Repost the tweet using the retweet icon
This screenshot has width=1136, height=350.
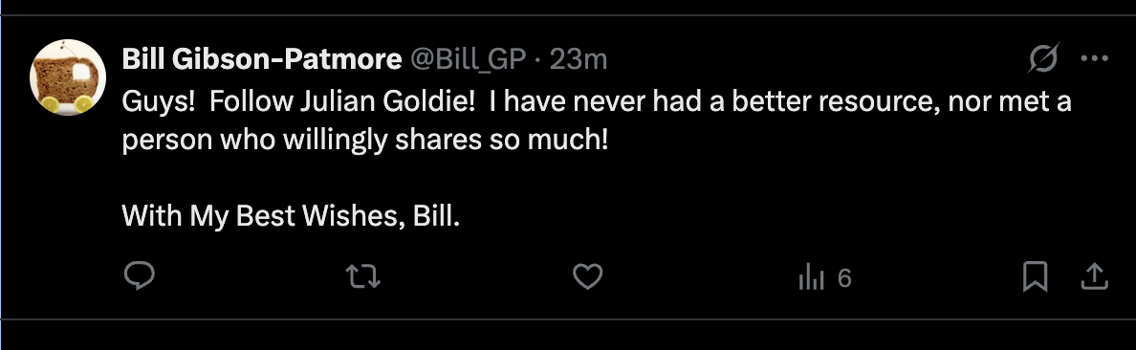(363, 276)
